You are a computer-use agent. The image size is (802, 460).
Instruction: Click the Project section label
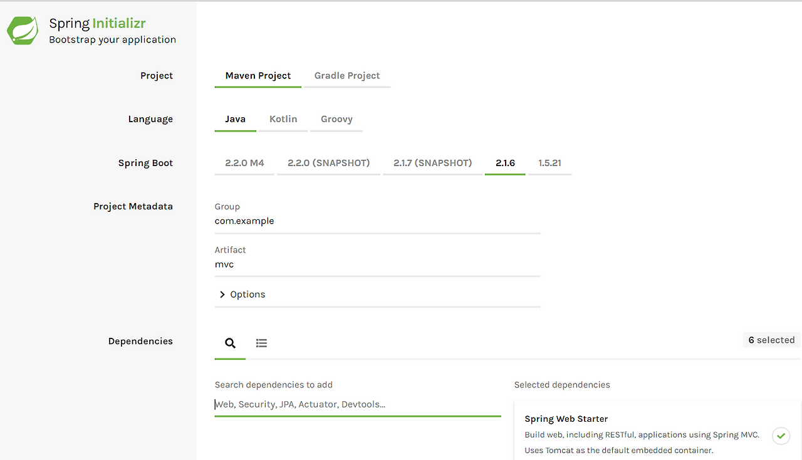coord(157,76)
